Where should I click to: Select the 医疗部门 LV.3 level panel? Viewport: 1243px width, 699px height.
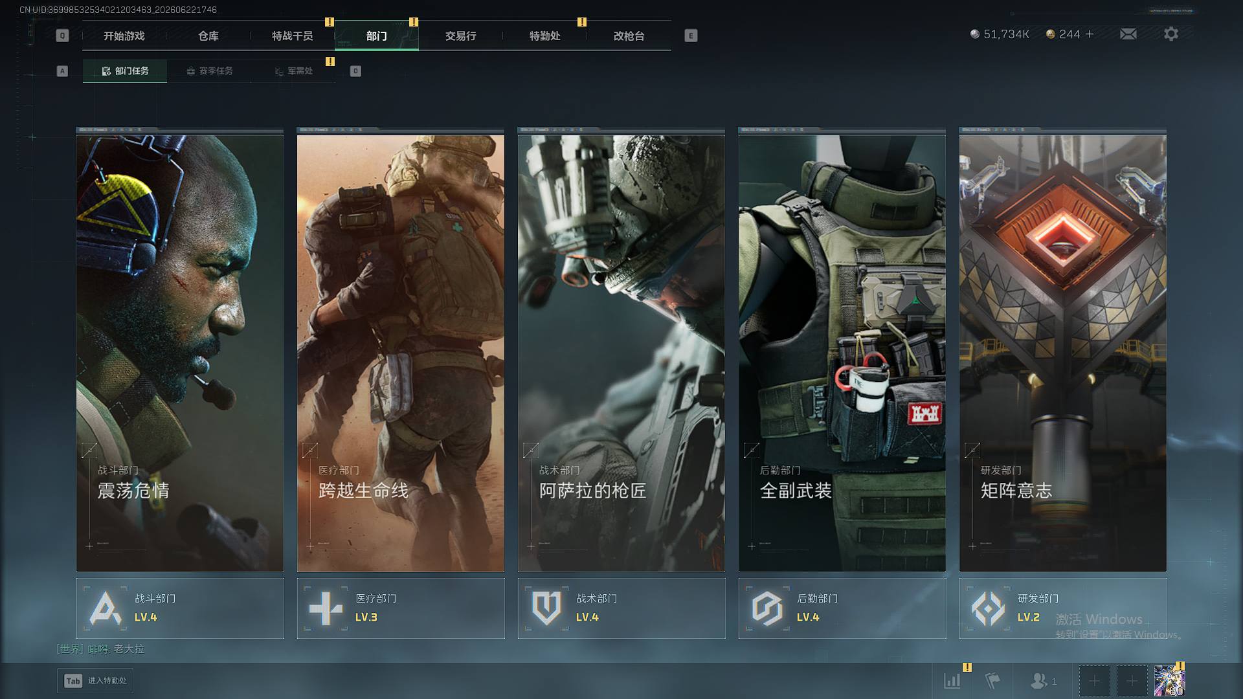pos(401,608)
